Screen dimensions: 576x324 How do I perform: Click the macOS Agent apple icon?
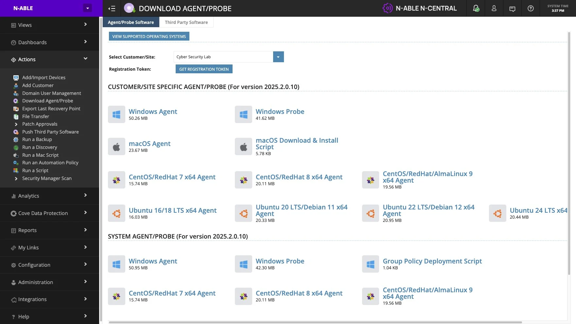tap(116, 146)
